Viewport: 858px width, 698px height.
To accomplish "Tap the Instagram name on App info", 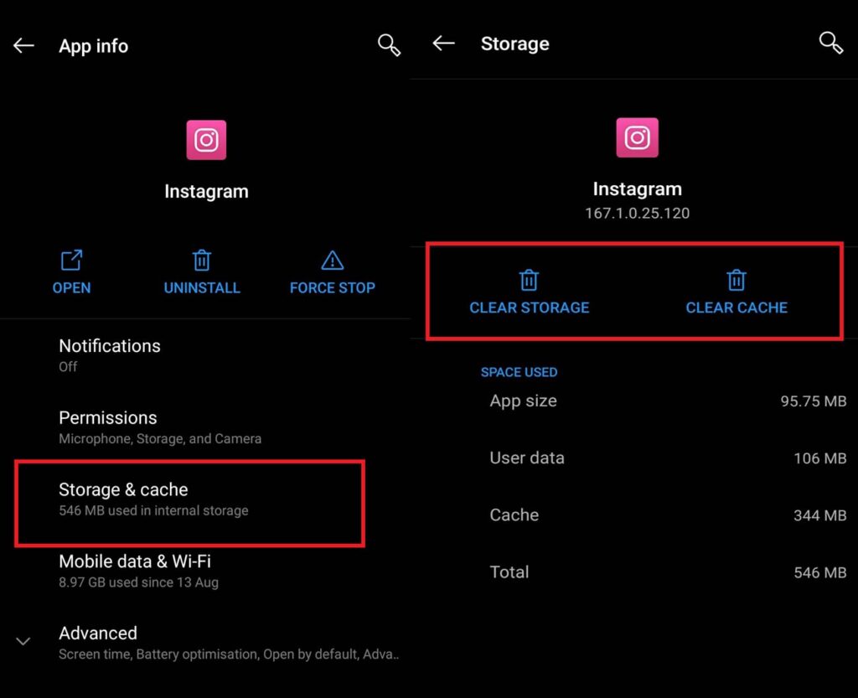I will click(206, 191).
